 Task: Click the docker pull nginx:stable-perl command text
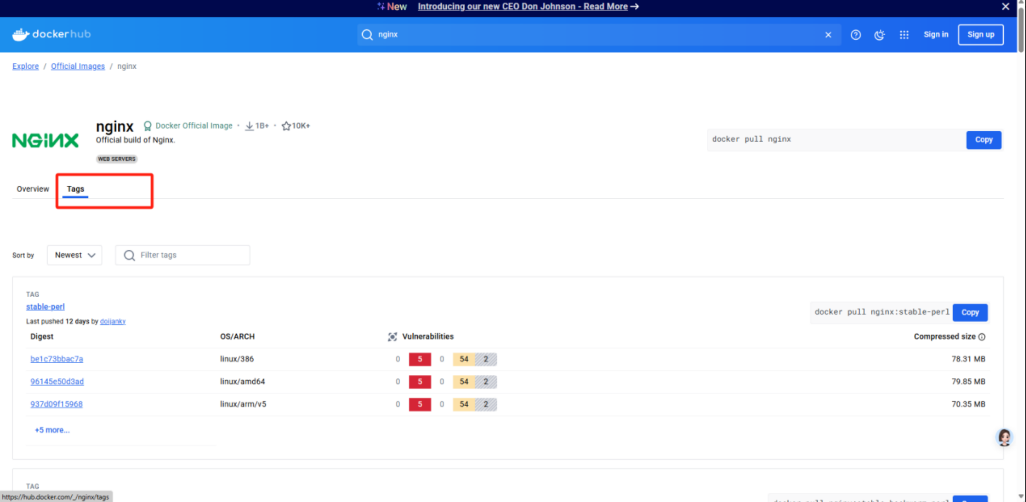(x=882, y=312)
